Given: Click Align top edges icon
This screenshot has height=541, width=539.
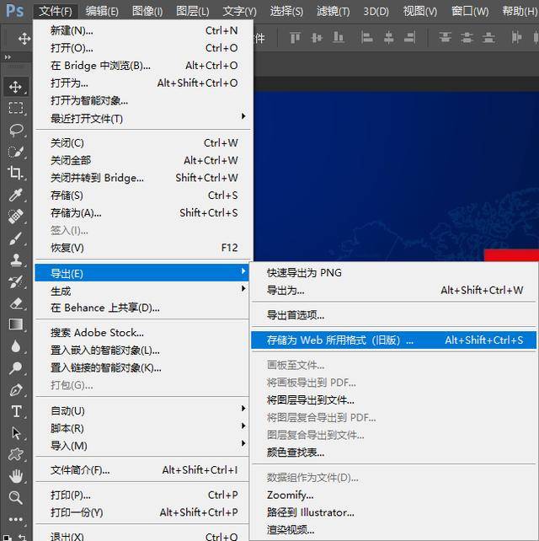Looking at the screenshot, I should [x=295, y=38].
